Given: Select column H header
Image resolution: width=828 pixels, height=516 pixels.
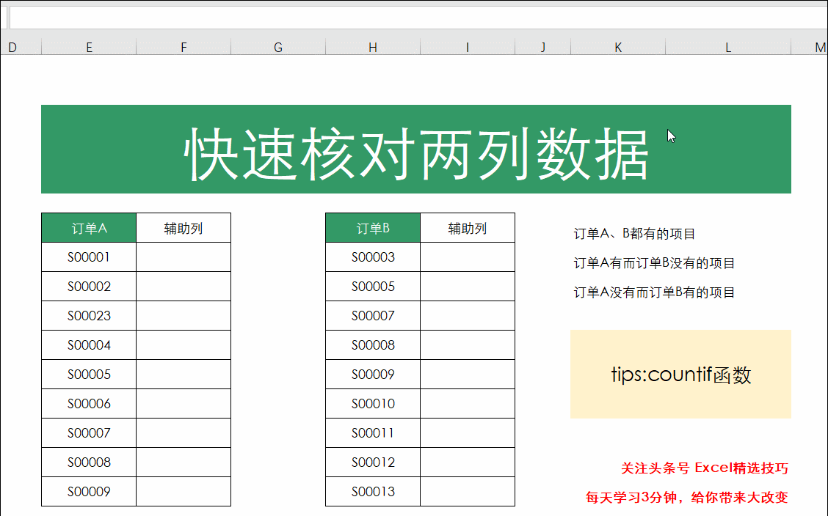Looking at the screenshot, I should [x=373, y=48].
